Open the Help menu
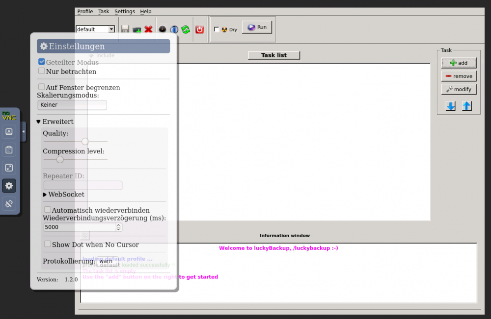 146,11
